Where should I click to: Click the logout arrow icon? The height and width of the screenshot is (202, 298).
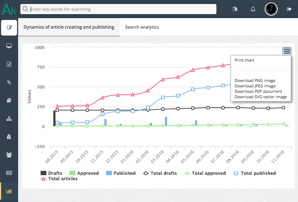(289, 9)
